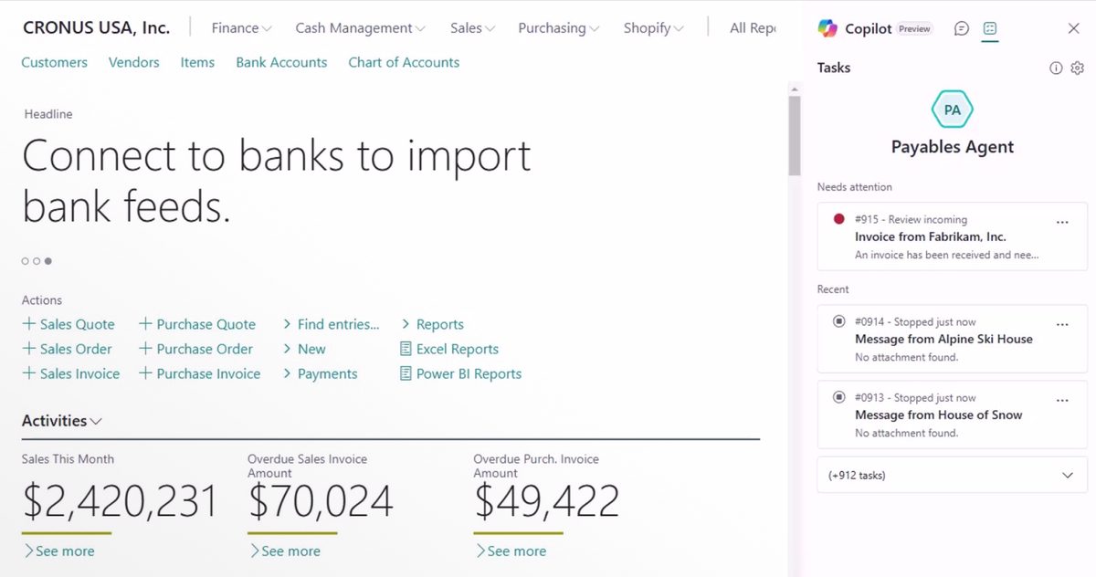Click stopped status icon on task #0913
Viewport: 1096px width, 577px height.
click(x=839, y=397)
